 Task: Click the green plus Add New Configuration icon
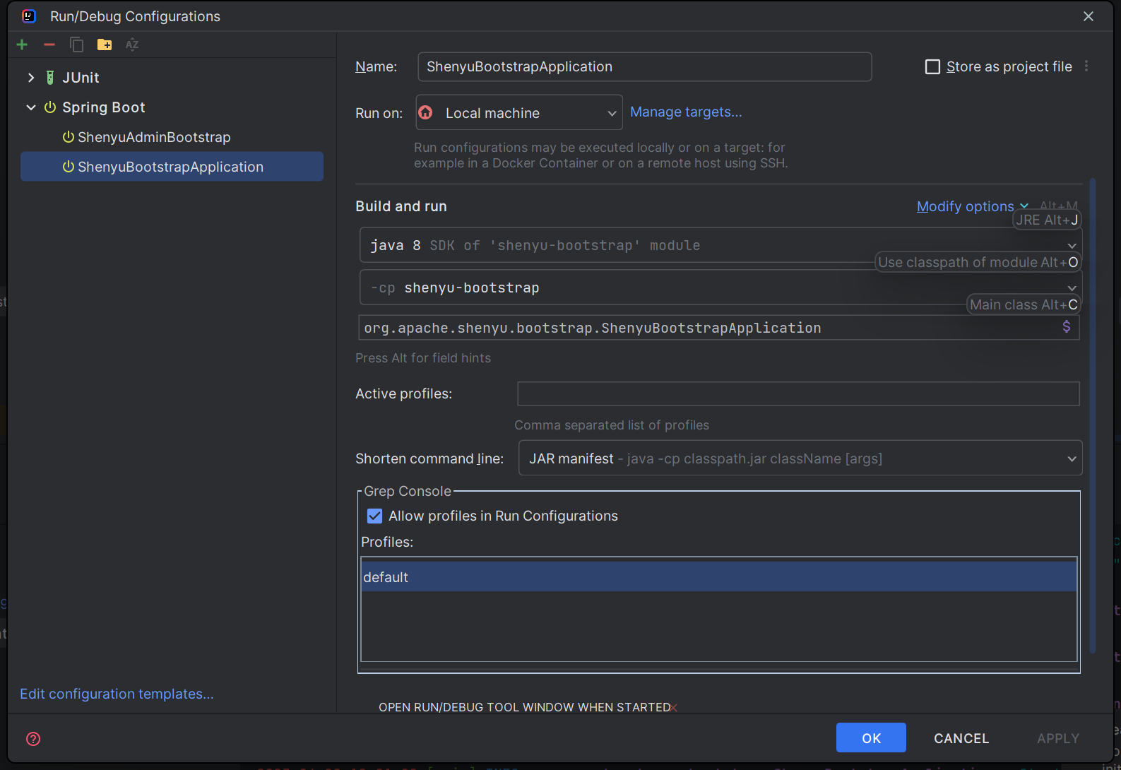pos(22,45)
